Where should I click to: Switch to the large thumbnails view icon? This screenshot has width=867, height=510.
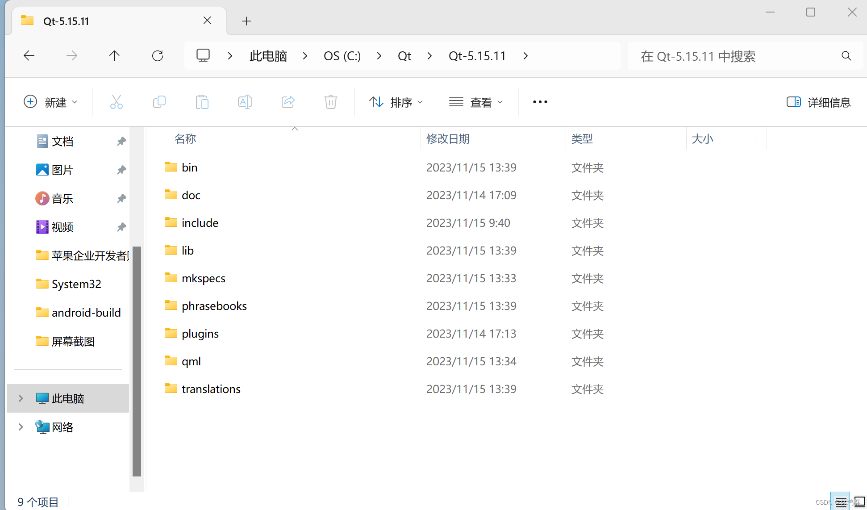pos(859,501)
